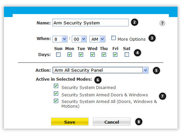The height and width of the screenshot is (136, 183).
Task: Open the AM/PM dropdown
Action: [x=97, y=39]
